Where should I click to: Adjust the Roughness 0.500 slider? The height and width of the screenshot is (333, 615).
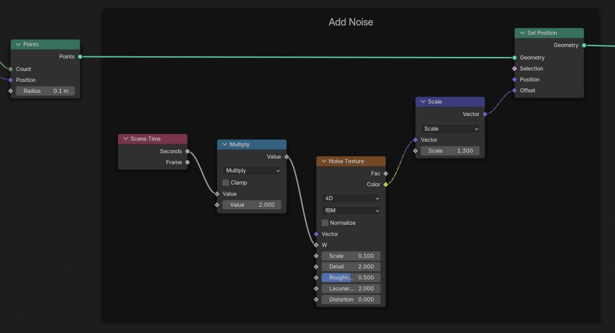pos(351,278)
